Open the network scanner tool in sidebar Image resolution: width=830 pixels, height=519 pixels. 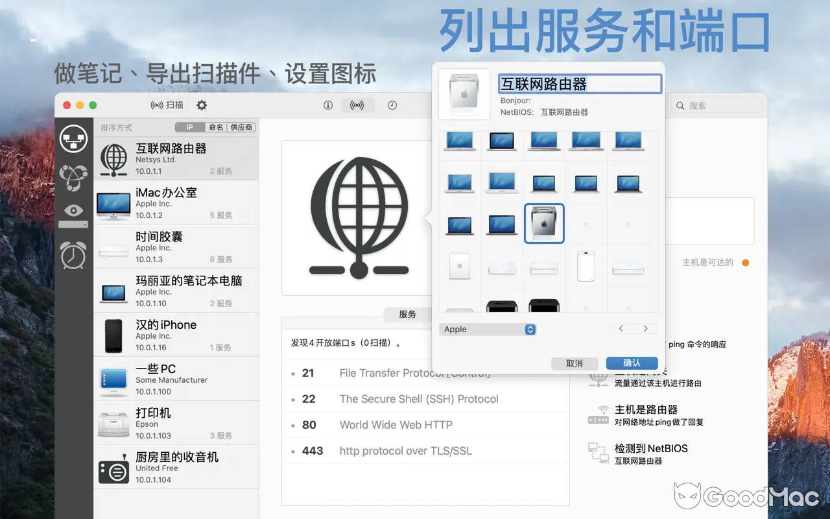[x=73, y=138]
